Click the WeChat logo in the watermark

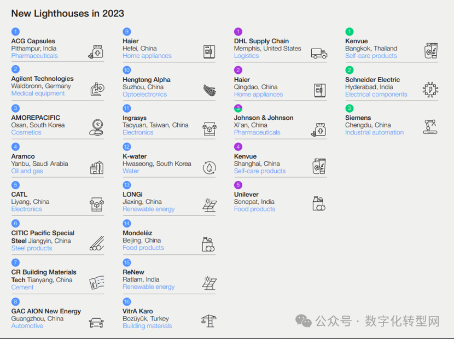coord(304,321)
